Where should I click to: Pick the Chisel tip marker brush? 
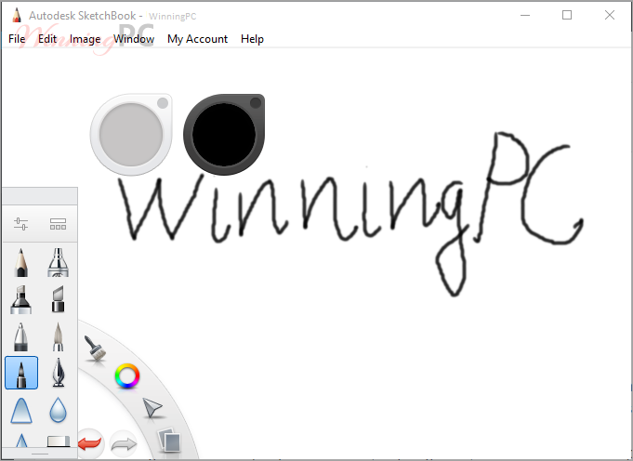pyautogui.click(x=58, y=299)
